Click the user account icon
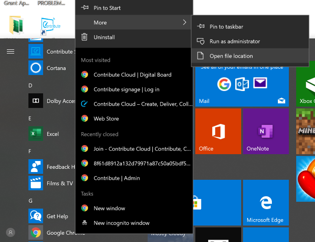Screen dimensions: 315x242 (11, 232)
